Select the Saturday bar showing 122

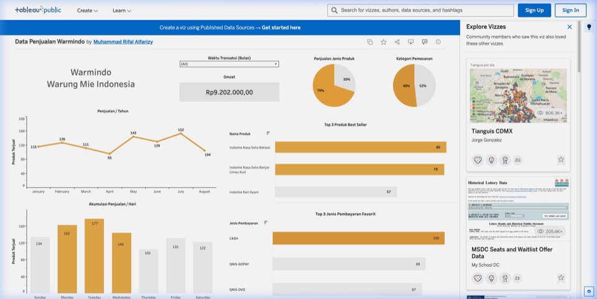[203, 267]
